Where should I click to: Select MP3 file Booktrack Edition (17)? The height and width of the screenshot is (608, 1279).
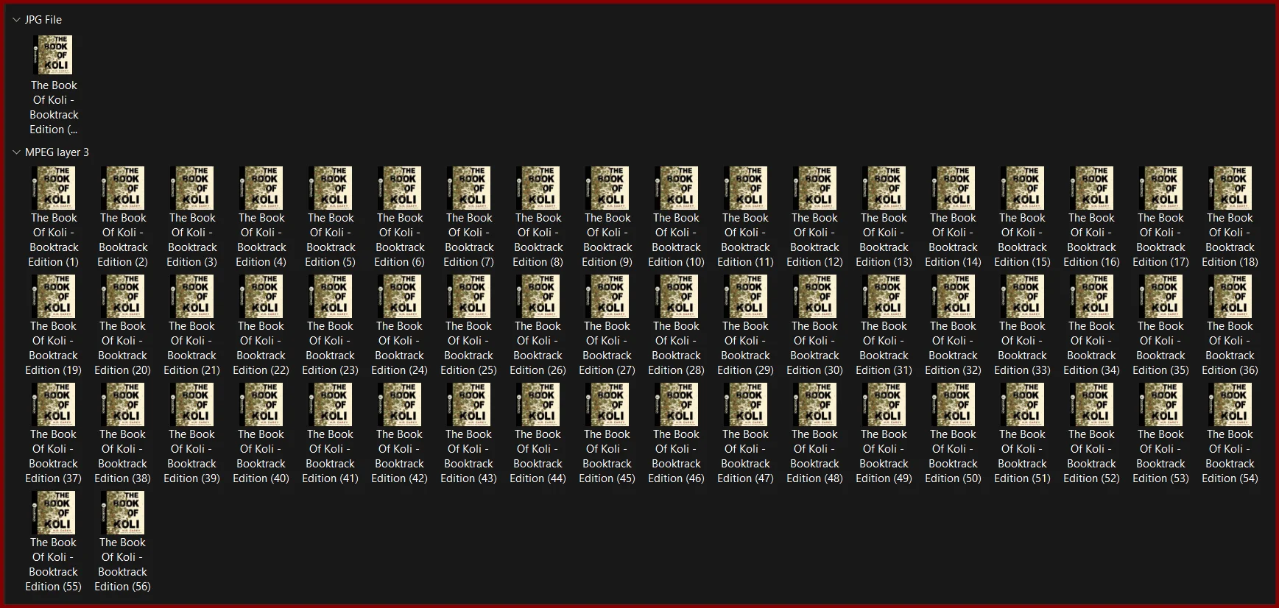point(1161,218)
